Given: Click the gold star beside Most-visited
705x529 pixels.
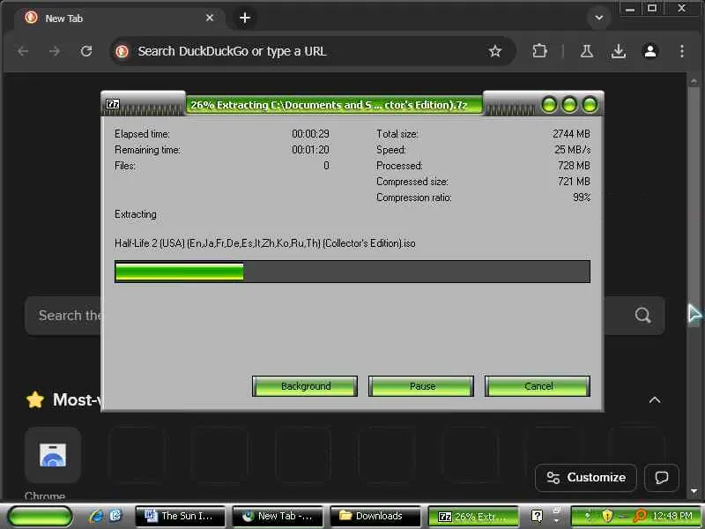Looking at the screenshot, I should [x=35, y=399].
